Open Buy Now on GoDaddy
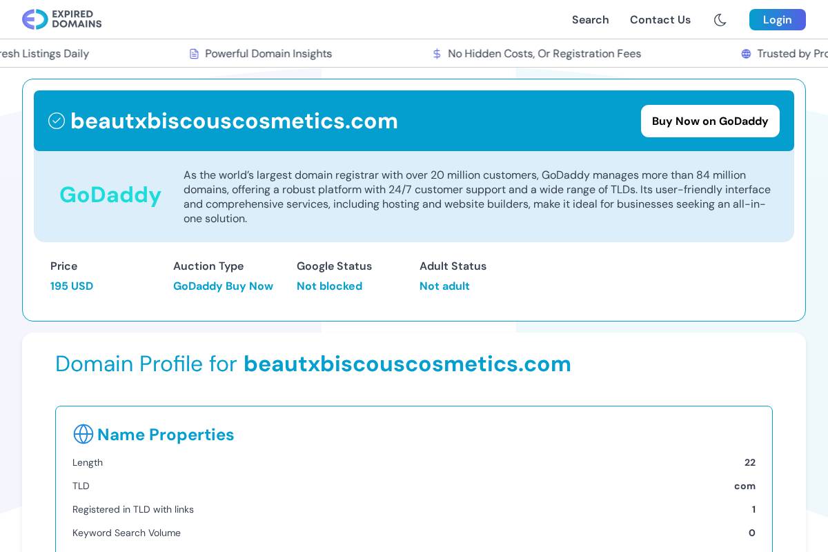828x552 pixels. 710,121
